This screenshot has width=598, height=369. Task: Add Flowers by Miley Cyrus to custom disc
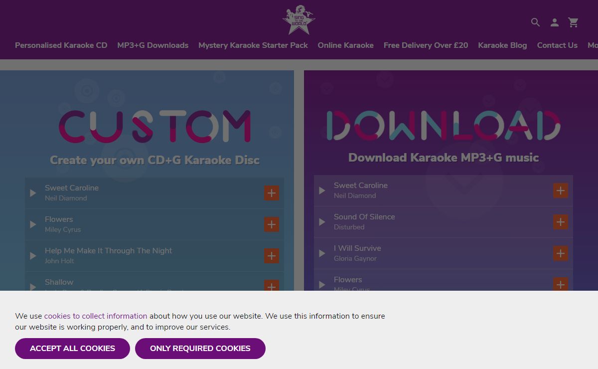[x=272, y=224]
